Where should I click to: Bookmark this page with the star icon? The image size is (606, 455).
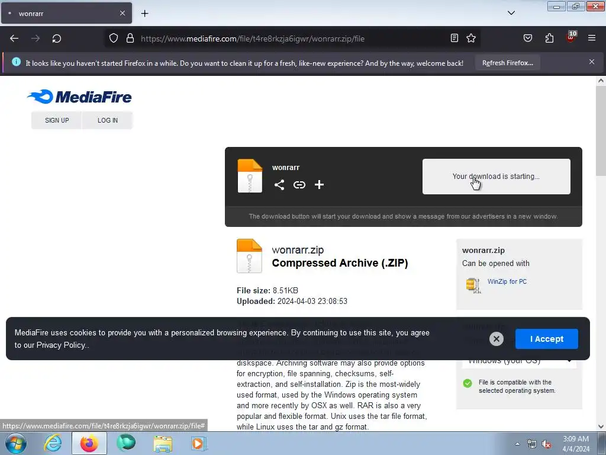(x=471, y=38)
